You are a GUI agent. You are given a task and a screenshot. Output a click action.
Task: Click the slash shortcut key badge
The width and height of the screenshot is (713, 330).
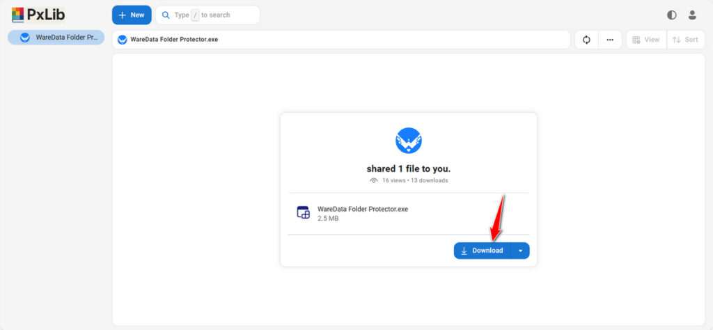tap(195, 15)
